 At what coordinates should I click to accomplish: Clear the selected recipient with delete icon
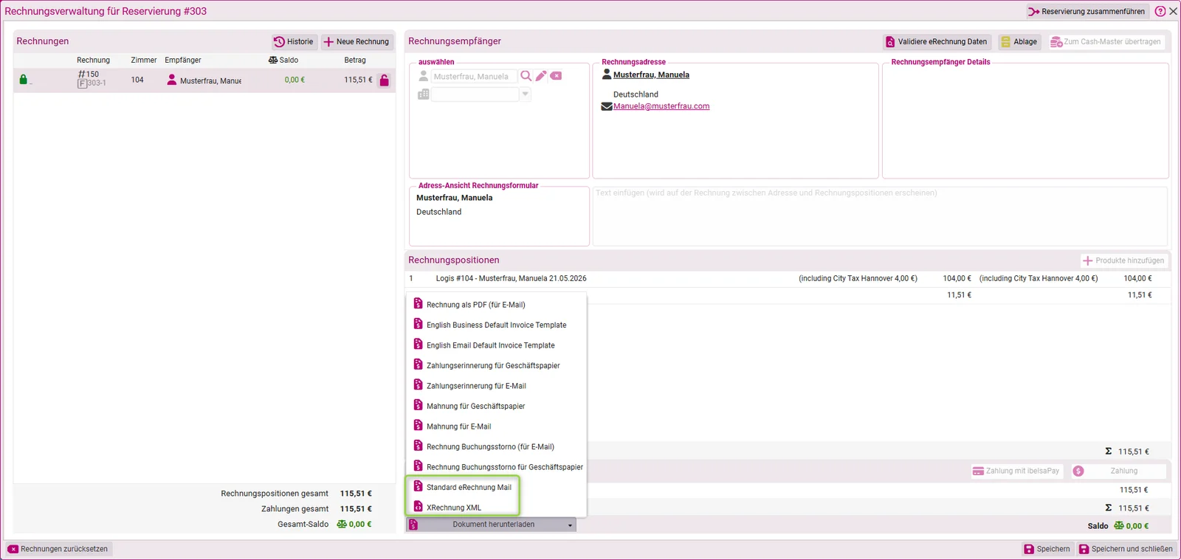[x=556, y=76]
